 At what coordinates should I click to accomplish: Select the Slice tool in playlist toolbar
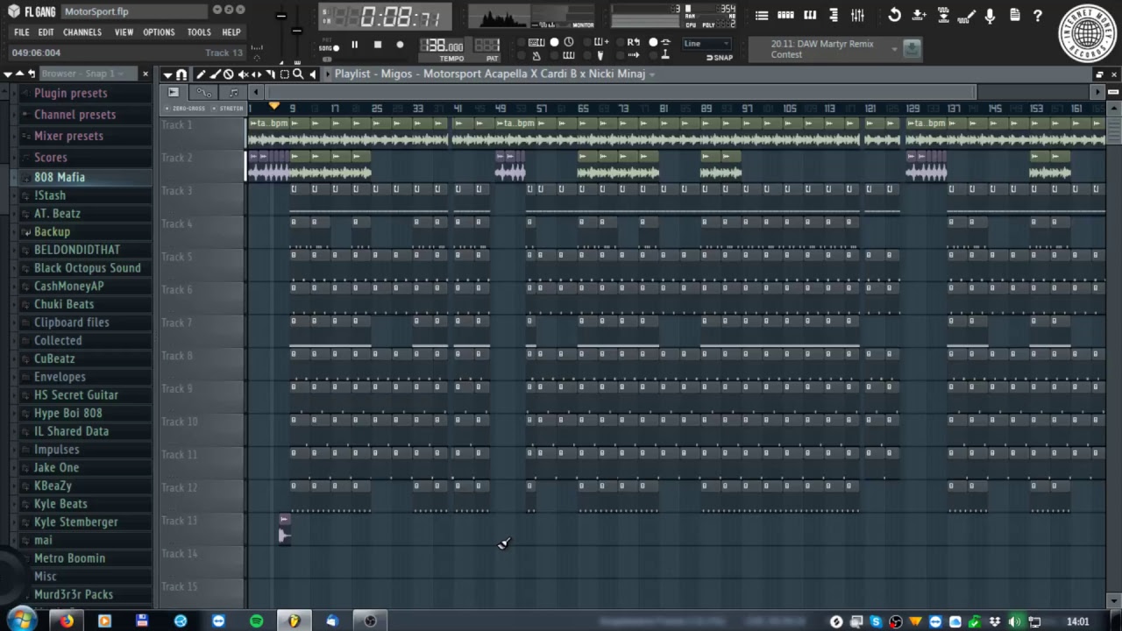(270, 74)
